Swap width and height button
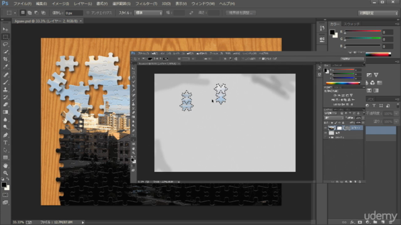 coord(191,12)
